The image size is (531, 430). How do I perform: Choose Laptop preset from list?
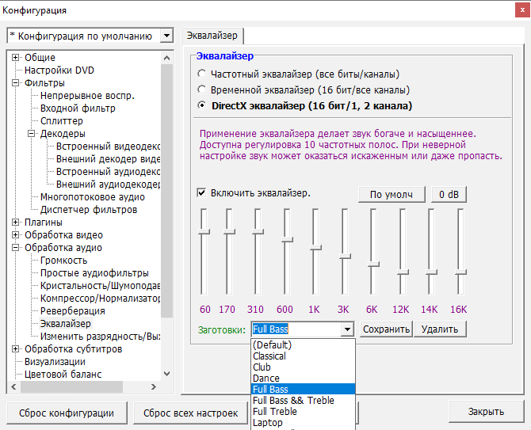(303, 423)
